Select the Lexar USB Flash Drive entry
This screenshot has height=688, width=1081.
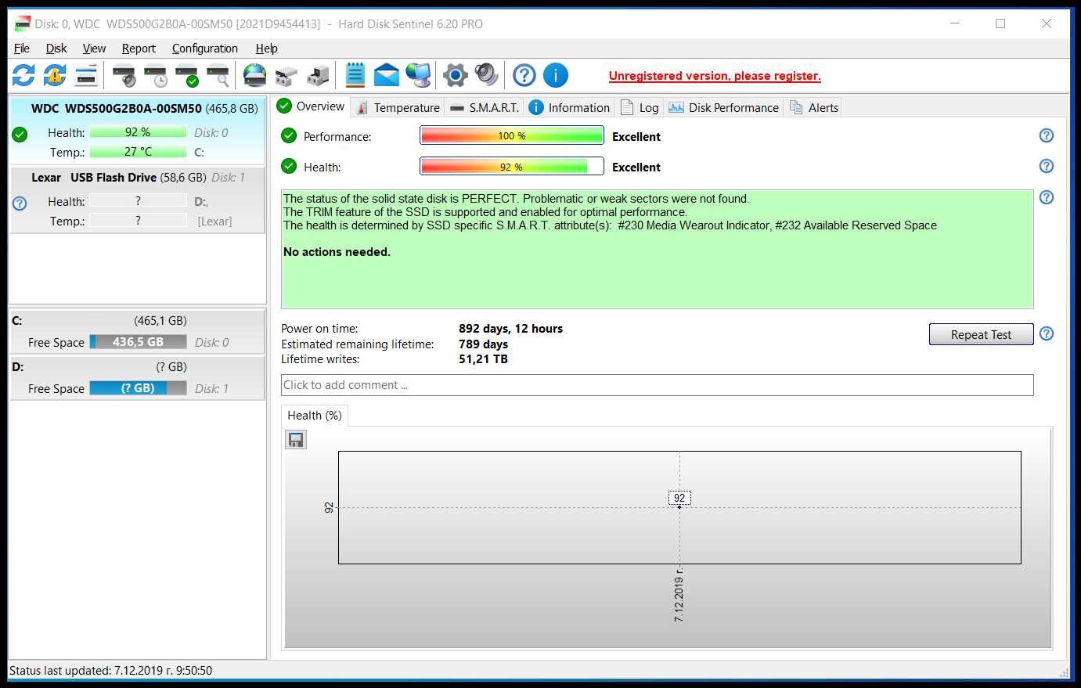tap(137, 200)
